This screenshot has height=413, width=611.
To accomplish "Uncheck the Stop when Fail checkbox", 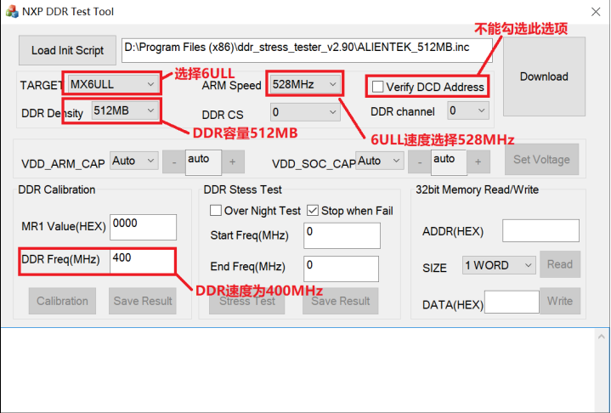I will [x=313, y=211].
